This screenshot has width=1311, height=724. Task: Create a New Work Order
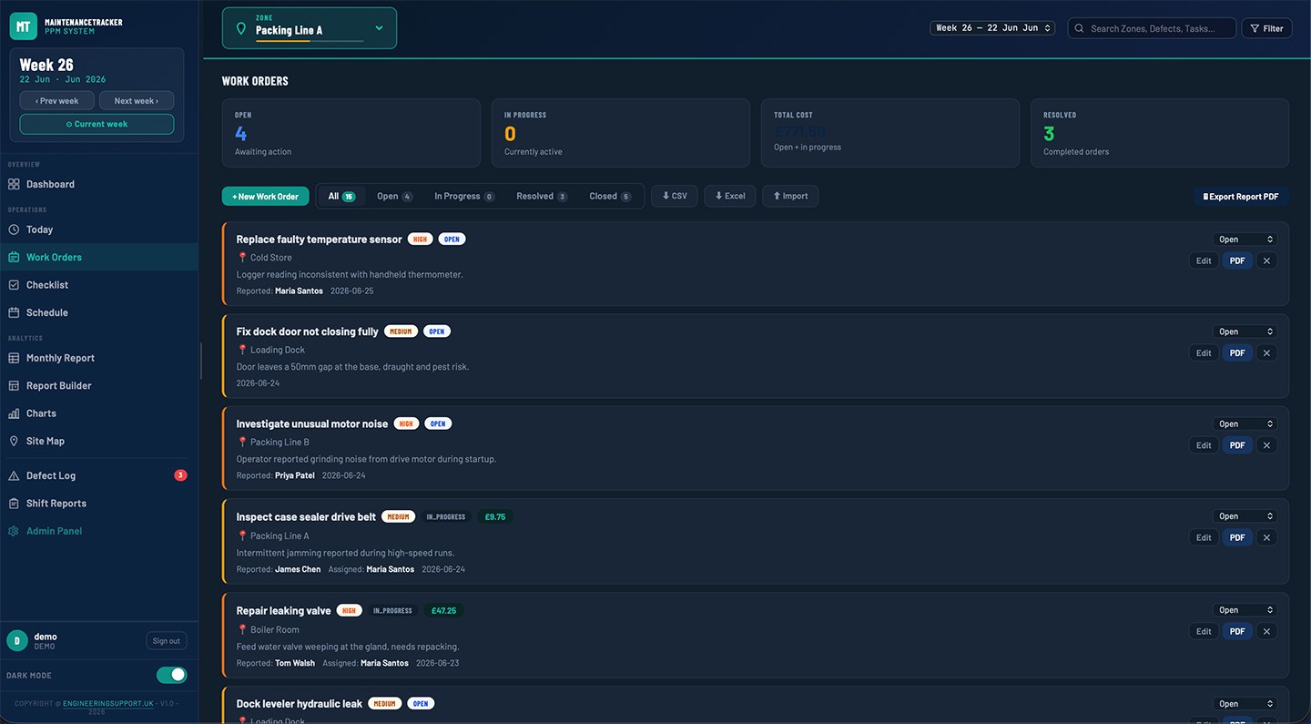(x=266, y=196)
